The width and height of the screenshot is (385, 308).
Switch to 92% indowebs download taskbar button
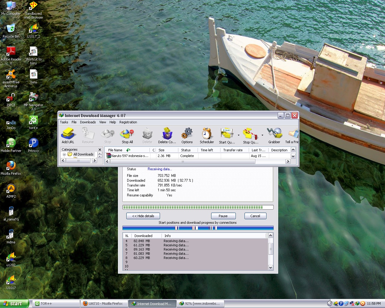[x=201, y=304]
